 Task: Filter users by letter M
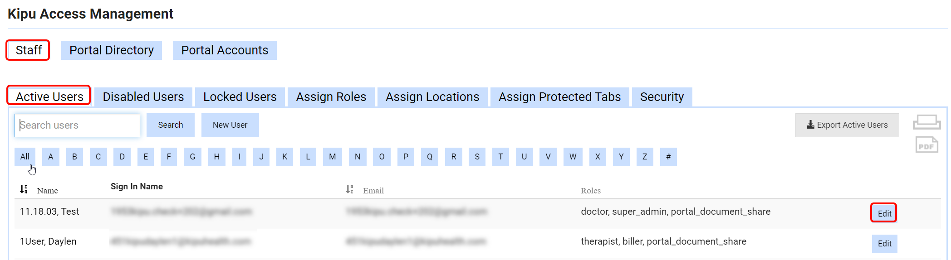(333, 157)
